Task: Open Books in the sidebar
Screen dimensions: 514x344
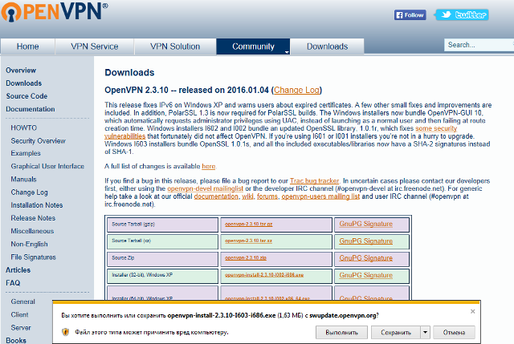Action: click(x=16, y=341)
